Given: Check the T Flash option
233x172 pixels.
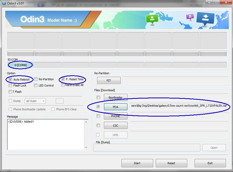Looking at the screenshot, I should point(10,92).
